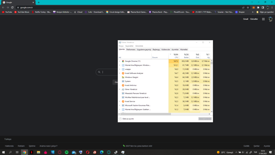This screenshot has height=155, width=275.
Task: Open the Seçenekler menu
Action: [x=129, y=46]
